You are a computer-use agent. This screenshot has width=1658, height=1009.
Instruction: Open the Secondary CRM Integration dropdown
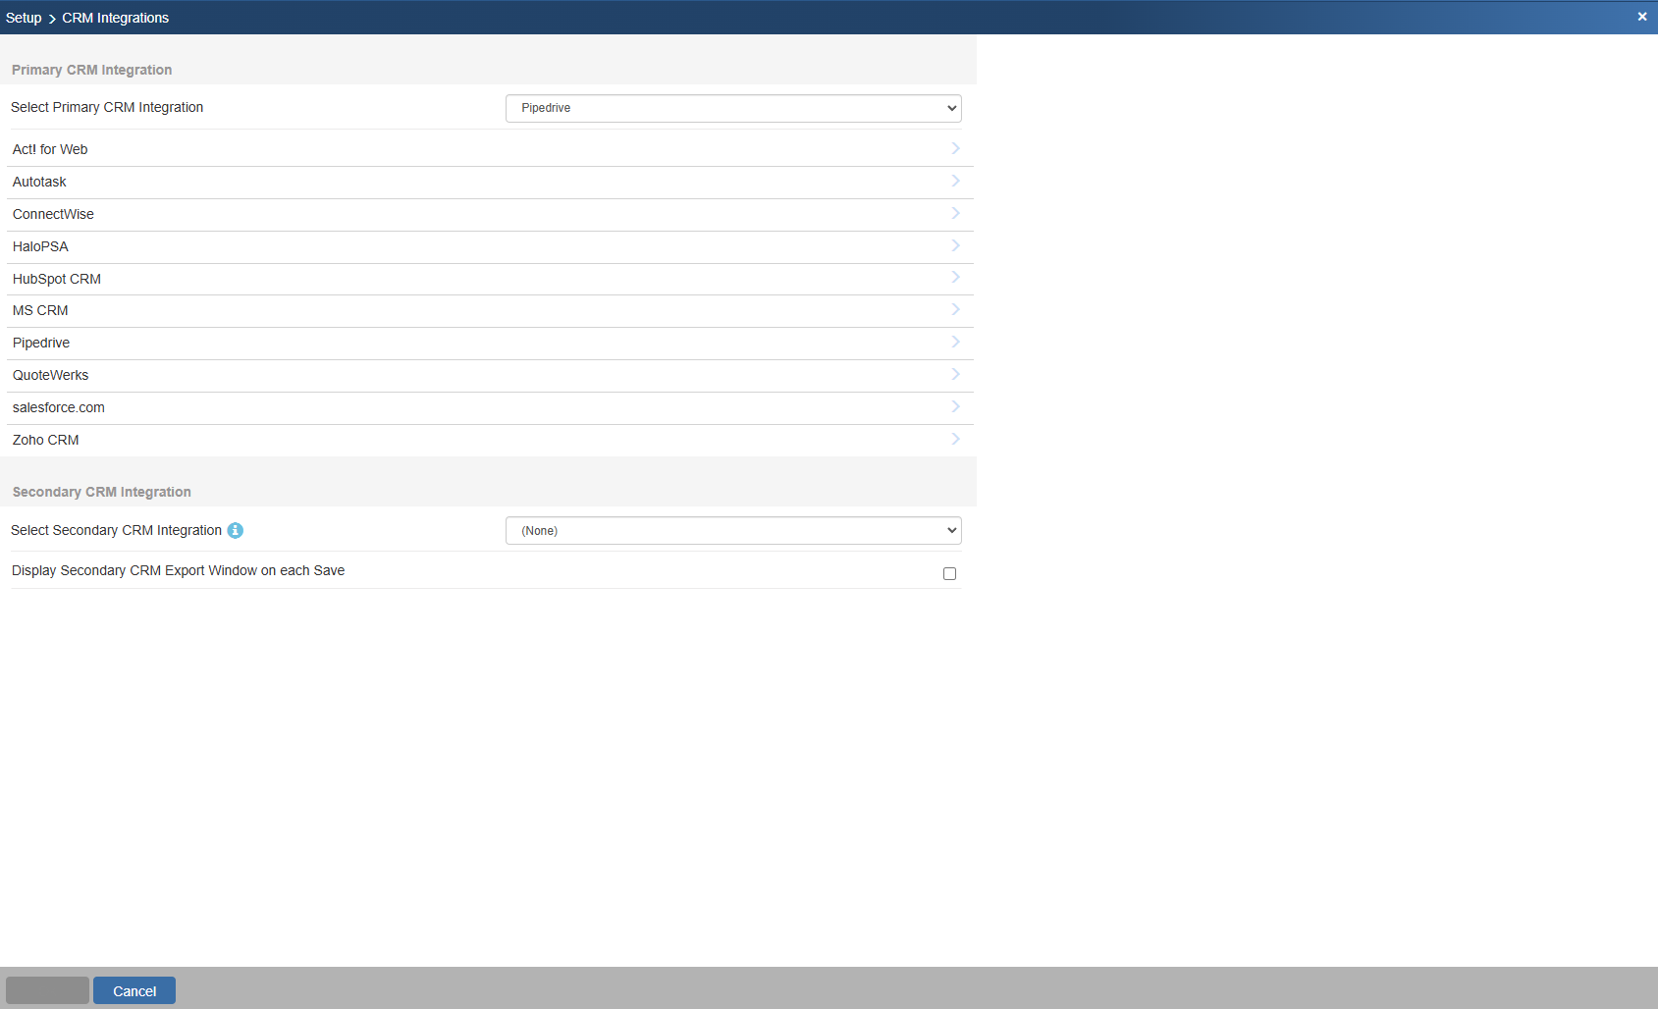tap(733, 531)
